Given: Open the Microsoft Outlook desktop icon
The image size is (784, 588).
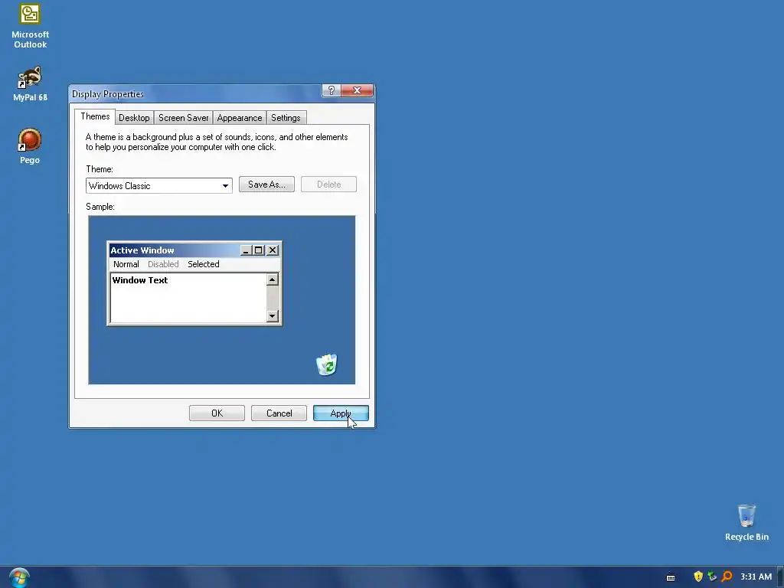Looking at the screenshot, I should [30, 26].
